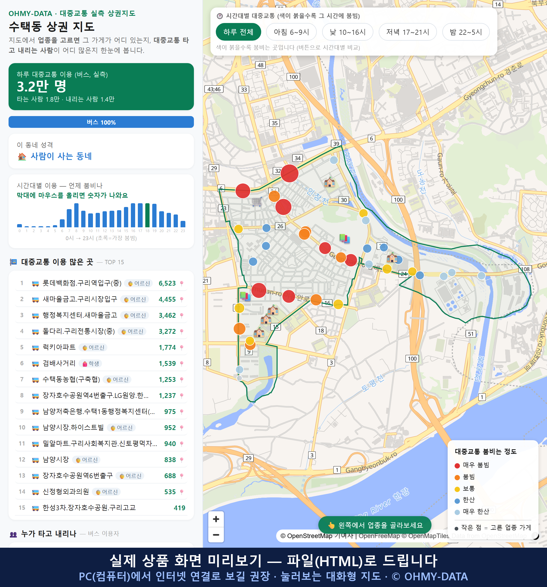Click the green 18시 peak bar
The height and width of the screenshot is (587, 547).
147,215
